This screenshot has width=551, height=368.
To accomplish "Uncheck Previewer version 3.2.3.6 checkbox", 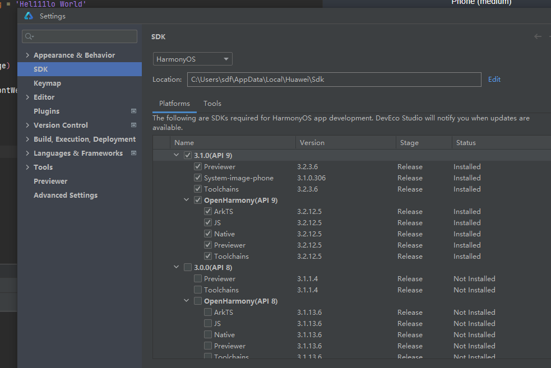I will coord(198,166).
